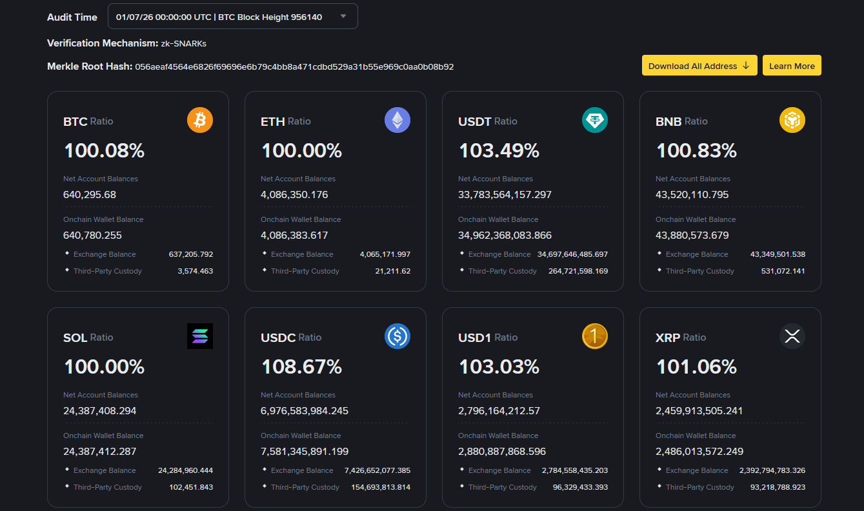Click Download All Address button
This screenshot has height=511, width=864.
click(x=699, y=66)
